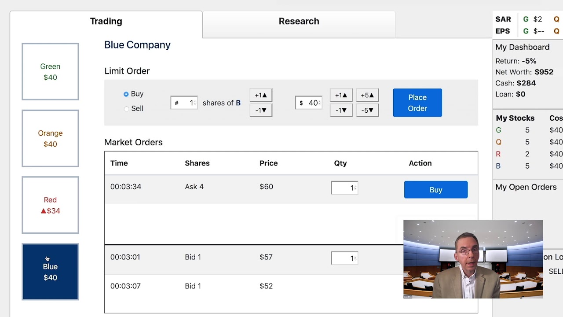Click the Cash $284 line
563x317 pixels.
click(515, 83)
